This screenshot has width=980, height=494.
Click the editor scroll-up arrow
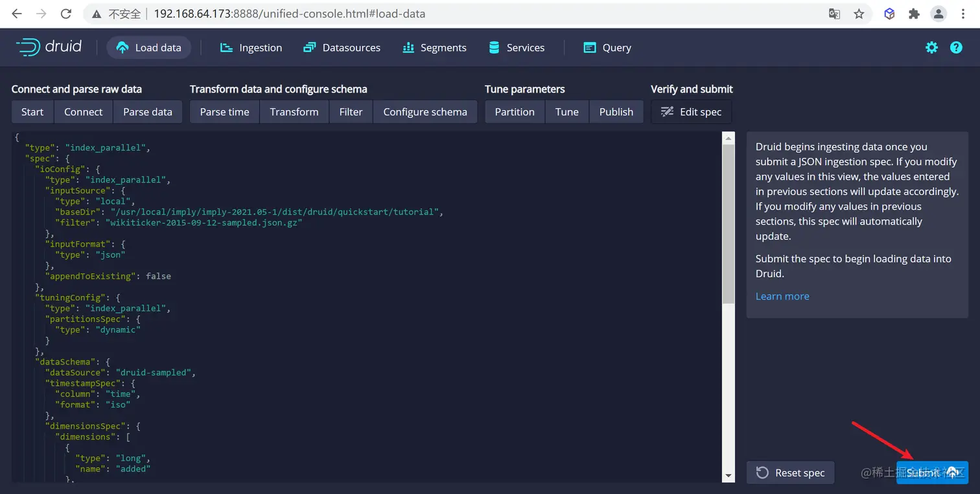pyautogui.click(x=729, y=138)
